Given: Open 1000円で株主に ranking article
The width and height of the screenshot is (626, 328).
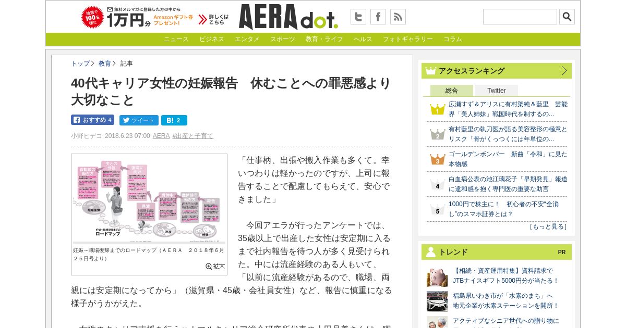Looking at the screenshot, I should (x=504, y=209).
